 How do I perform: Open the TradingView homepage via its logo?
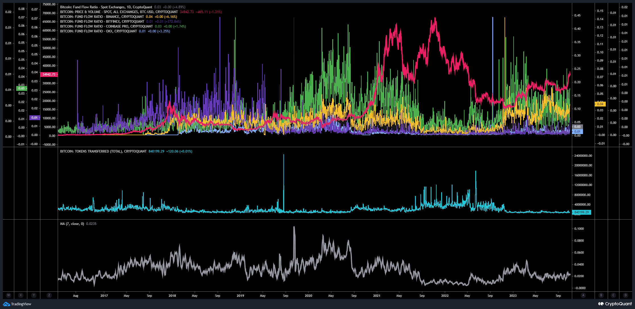click(x=17, y=304)
